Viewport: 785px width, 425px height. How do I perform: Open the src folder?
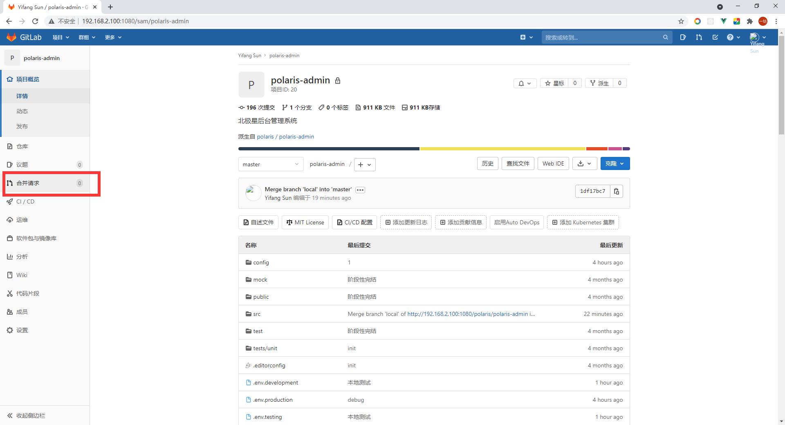[x=257, y=314]
